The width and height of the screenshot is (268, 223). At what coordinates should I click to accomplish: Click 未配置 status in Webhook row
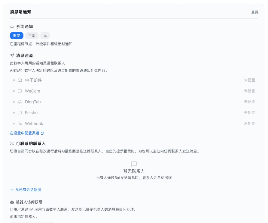click(x=249, y=124)
